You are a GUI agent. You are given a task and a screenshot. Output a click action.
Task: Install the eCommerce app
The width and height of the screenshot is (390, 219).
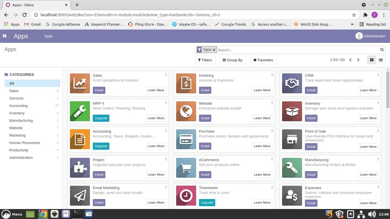(205, 175)
